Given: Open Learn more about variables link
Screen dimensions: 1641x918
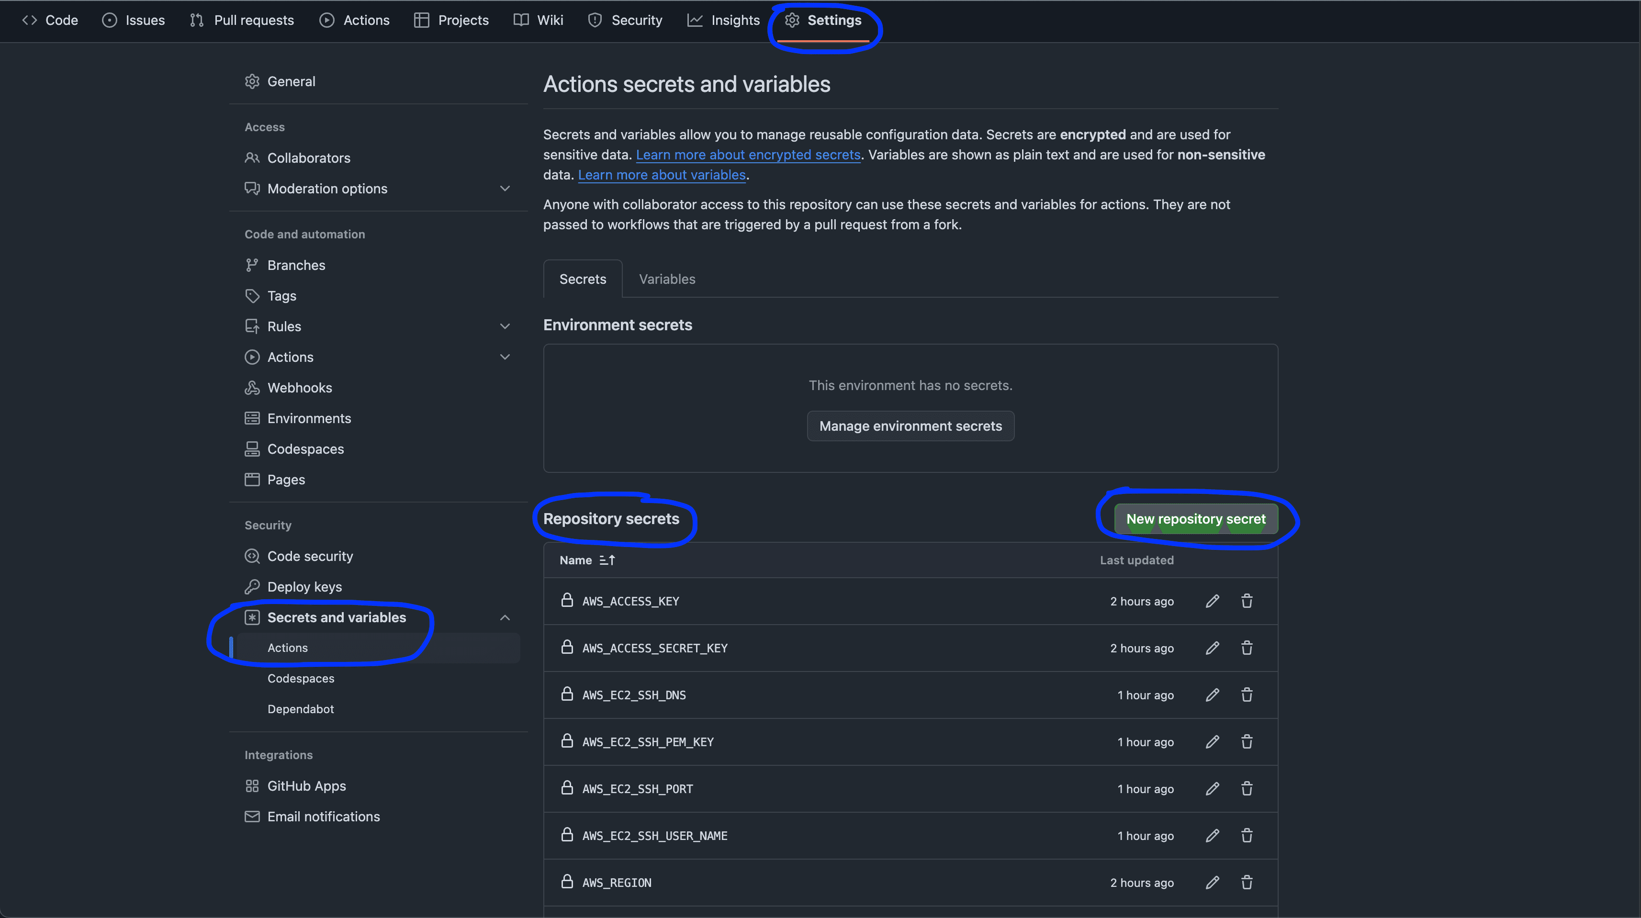Looking at the screenshot, I should 661,175.
